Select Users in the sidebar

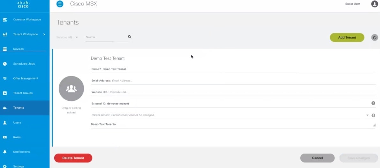[17, 123]
